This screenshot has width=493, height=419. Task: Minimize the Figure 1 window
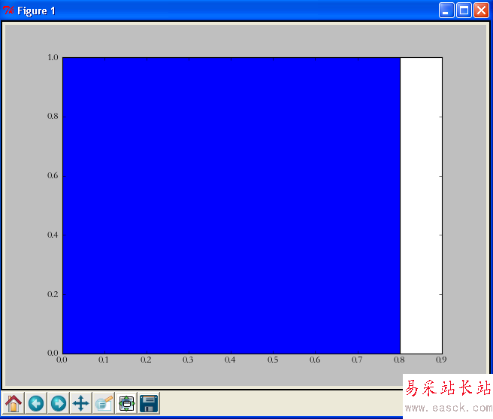coord(446,11)
